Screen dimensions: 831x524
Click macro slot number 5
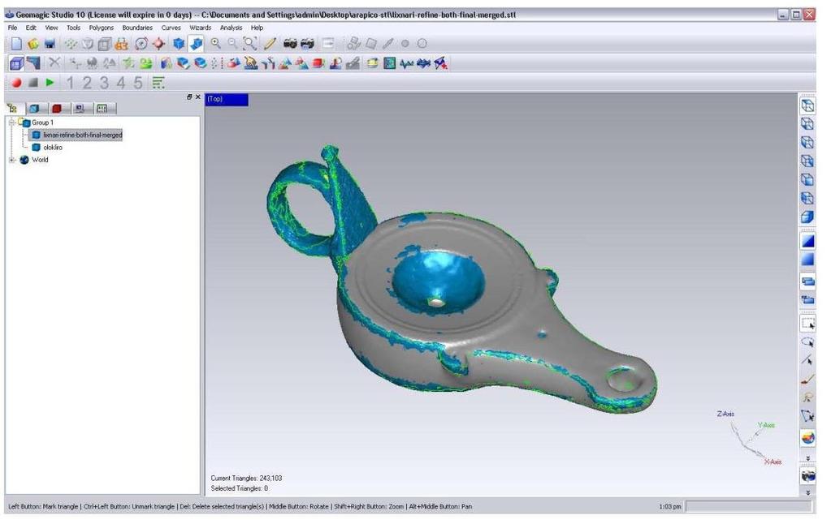[x=138, y=83]
